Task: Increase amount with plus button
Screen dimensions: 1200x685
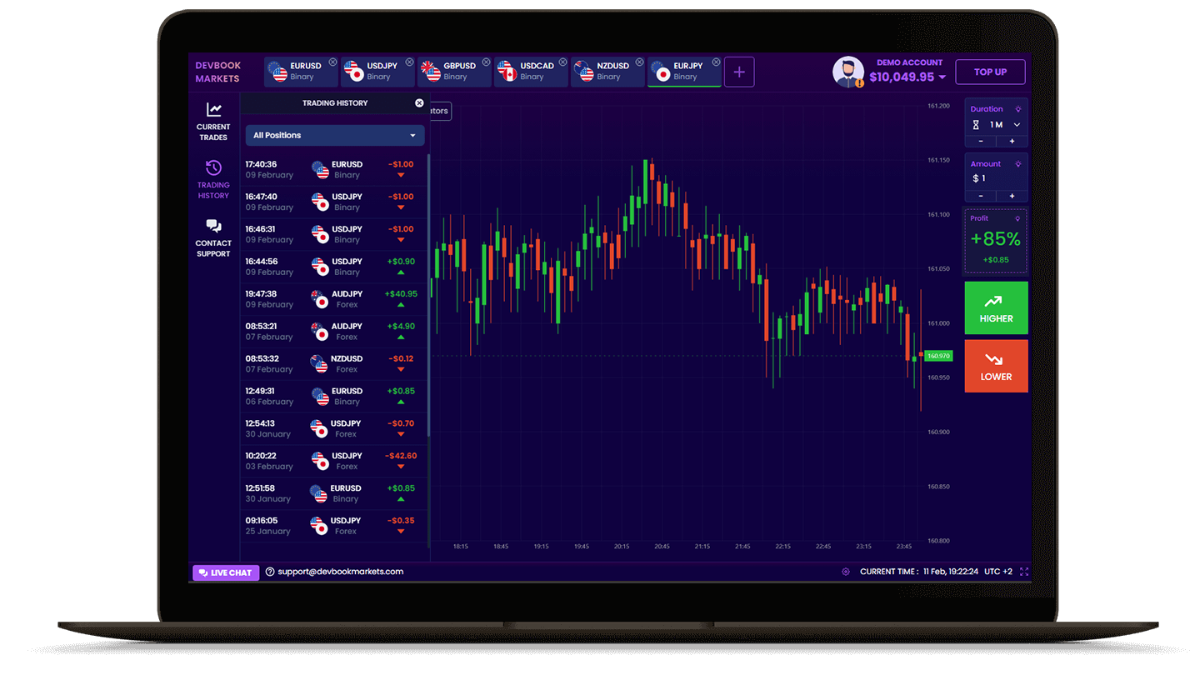Action: [x=1012, y=196]
